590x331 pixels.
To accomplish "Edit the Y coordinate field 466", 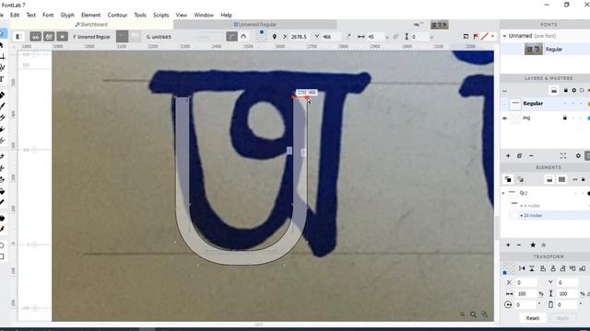I will click(330, 37).
